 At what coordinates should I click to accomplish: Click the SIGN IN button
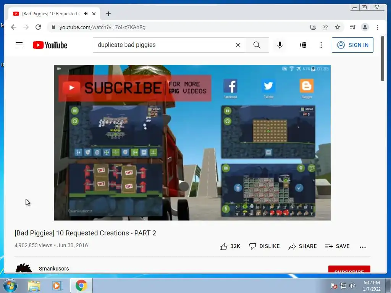(x=352, y=45)
